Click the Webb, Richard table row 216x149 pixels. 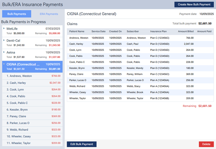click(140, 86)
